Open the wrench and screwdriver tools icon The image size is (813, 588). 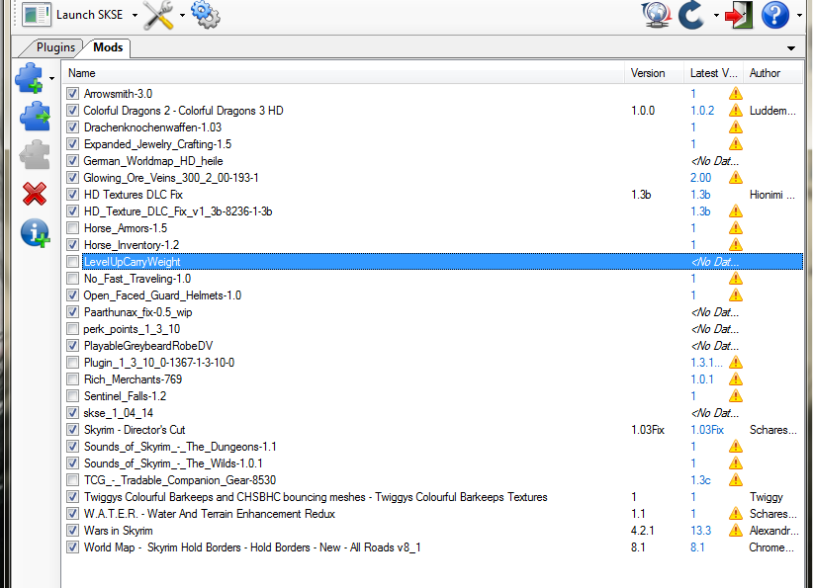click(x=158, y=15)
